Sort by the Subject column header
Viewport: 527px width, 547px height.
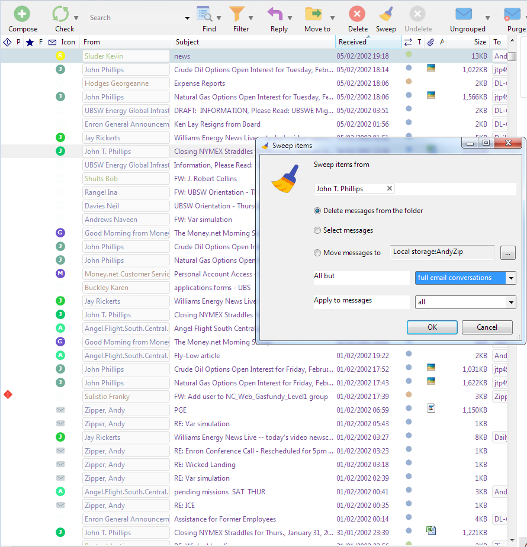(187, 42)
